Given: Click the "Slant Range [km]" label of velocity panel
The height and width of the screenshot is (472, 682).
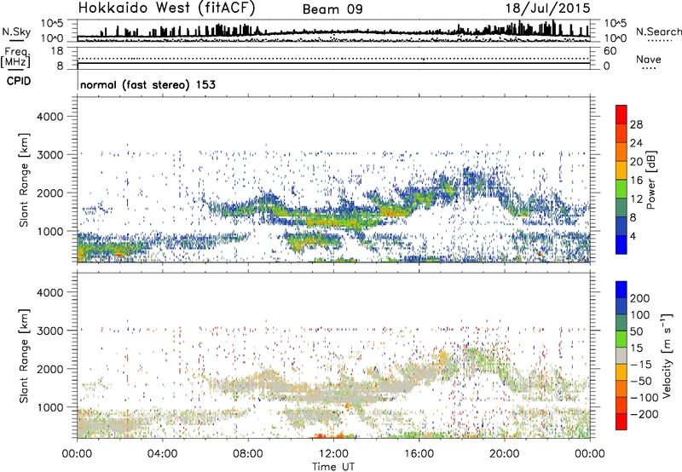Looking at the screenshot, I should click(x=24, y=356).
